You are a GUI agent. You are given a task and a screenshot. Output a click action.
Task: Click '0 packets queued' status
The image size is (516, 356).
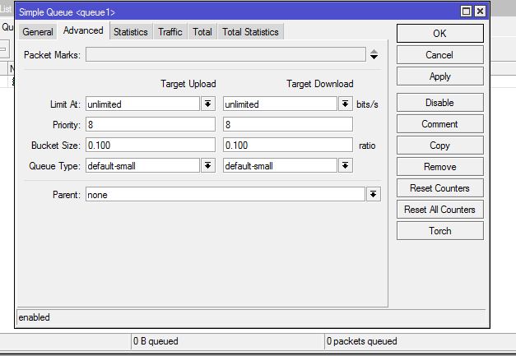[361, 341]
